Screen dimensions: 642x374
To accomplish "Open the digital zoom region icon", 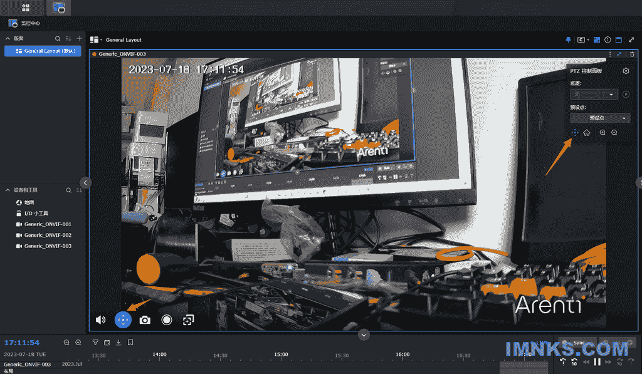I will (x=188, y=320).
